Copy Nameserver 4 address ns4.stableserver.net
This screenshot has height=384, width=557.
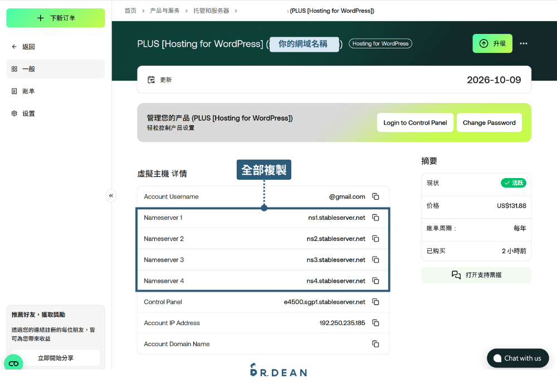(375, 280)
